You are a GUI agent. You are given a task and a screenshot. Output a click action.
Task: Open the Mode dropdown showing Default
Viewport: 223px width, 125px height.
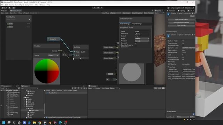click(142, 39)
